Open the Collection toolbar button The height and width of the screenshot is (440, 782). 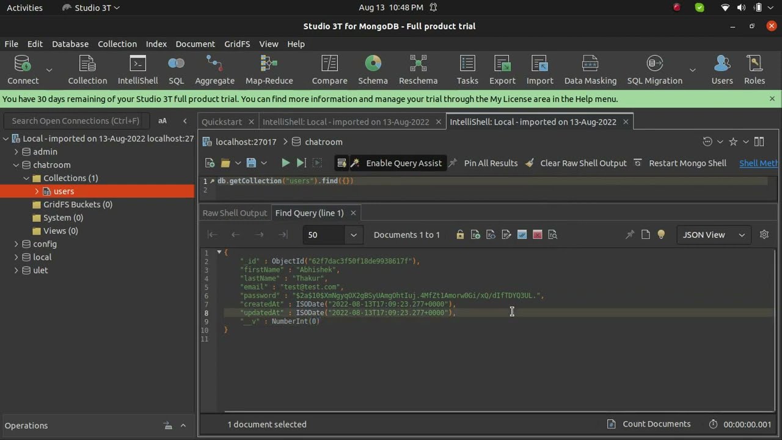[87, 70]
